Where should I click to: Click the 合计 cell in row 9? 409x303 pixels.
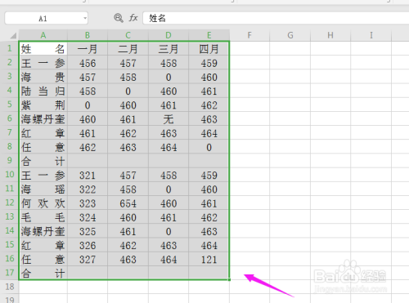(43, 161)
